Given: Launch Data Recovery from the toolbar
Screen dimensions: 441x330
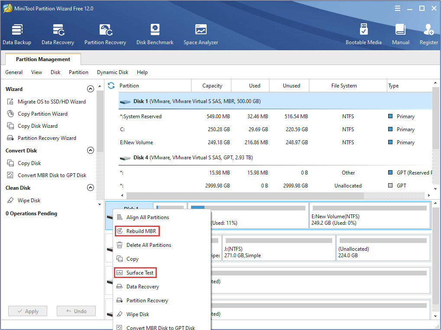Looking at the screenshot, I should [x=58, y=34].
